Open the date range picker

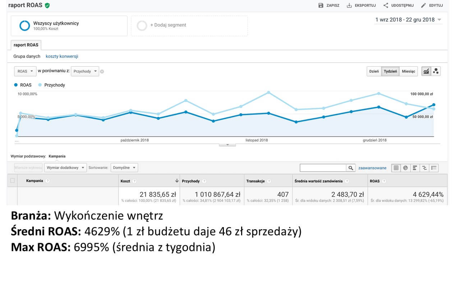408,20
